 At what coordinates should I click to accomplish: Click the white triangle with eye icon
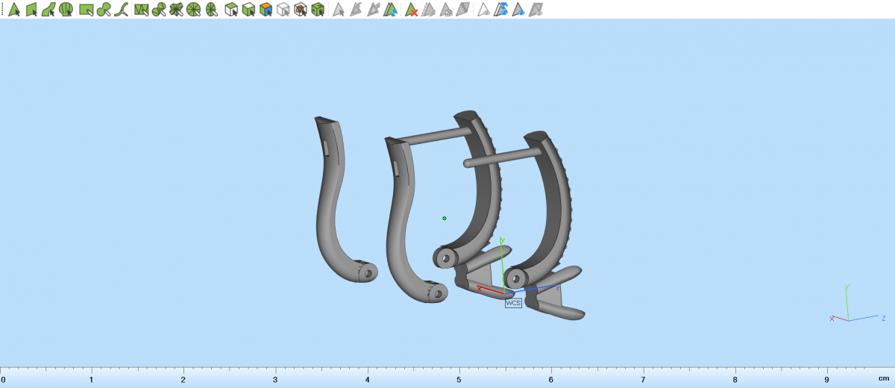point(483,10)
